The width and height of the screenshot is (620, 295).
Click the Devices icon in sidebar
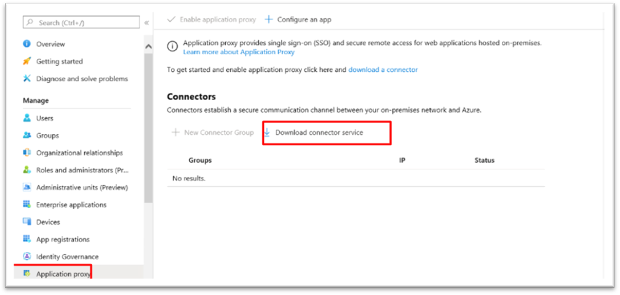tap(27, 222)
